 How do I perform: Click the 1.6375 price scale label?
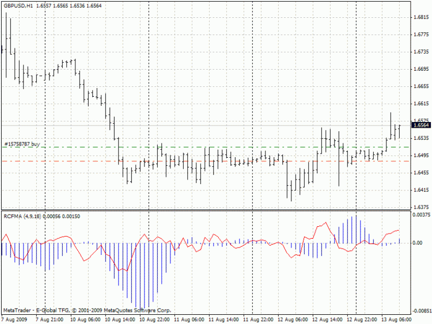(420, 207)
